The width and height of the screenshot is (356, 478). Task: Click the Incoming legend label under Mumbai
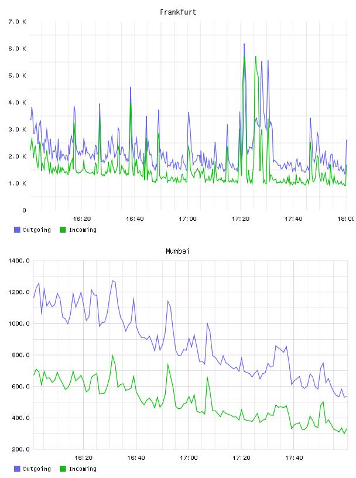point(83,469)
